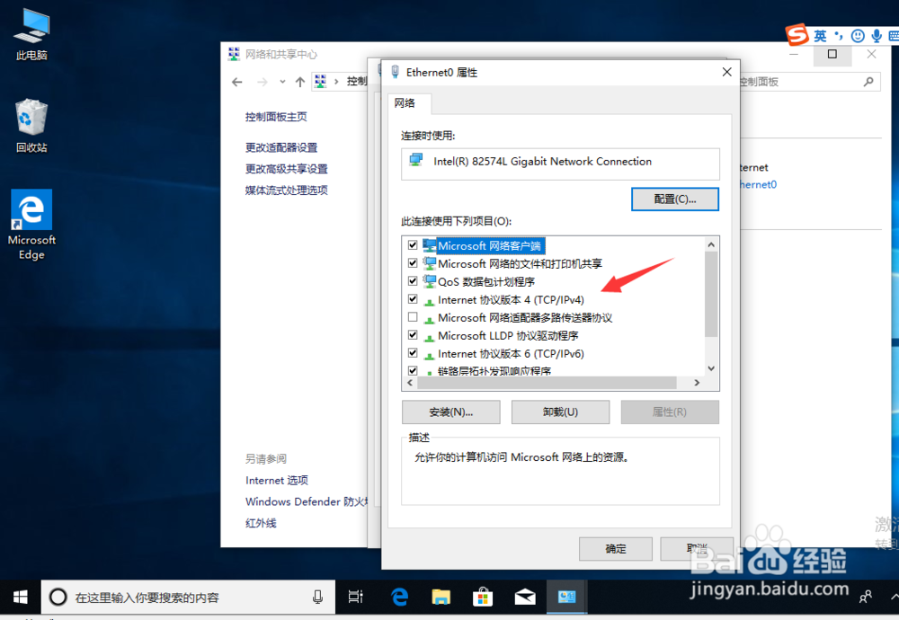Open Microsoft Store from the taskbar

click(483, 597)
